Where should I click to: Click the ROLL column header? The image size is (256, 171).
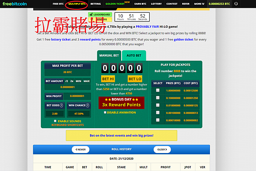click(99, 167)
